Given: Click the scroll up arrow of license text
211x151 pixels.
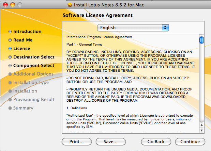Looking at the screenshot, I should coord(201,125).
